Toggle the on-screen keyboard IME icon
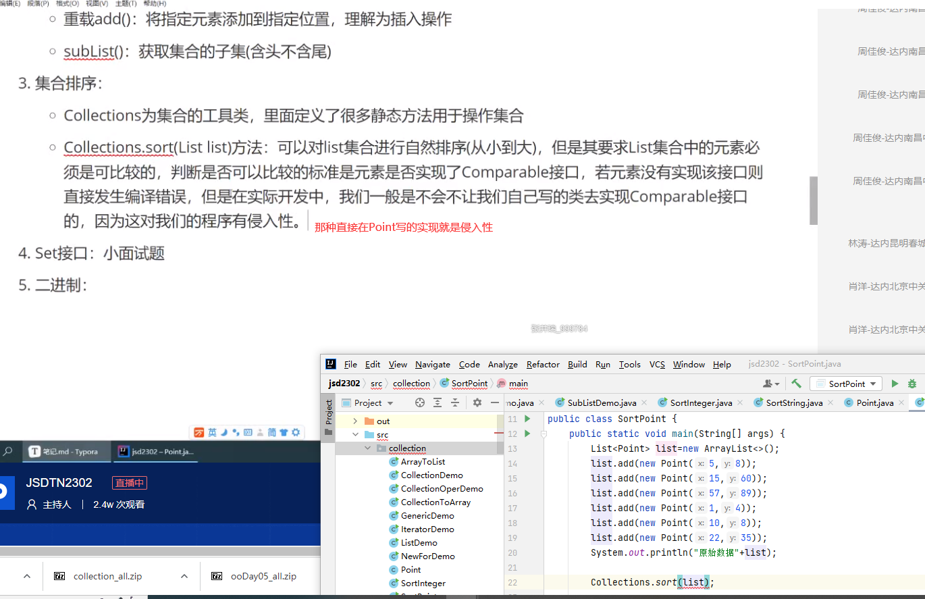Viewport: 925px width, 599px height. point(248,432)
